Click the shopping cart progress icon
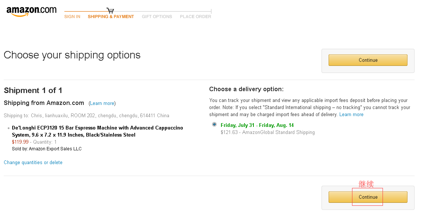The height and width of the screenshot is (211, 422). coord(110,10)
